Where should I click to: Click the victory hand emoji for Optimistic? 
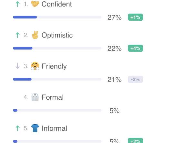(35, 35)
